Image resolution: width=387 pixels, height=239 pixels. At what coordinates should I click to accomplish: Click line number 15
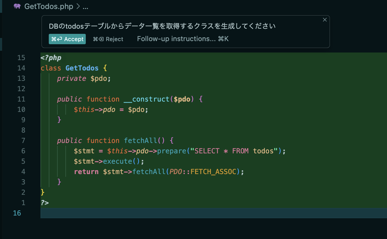pos(21,57)
